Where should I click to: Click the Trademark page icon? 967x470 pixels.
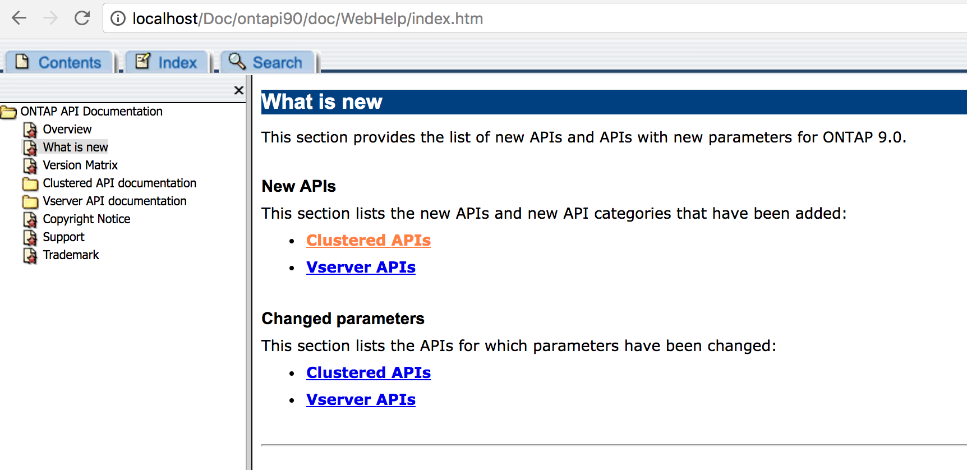click(x=30, y=255)
